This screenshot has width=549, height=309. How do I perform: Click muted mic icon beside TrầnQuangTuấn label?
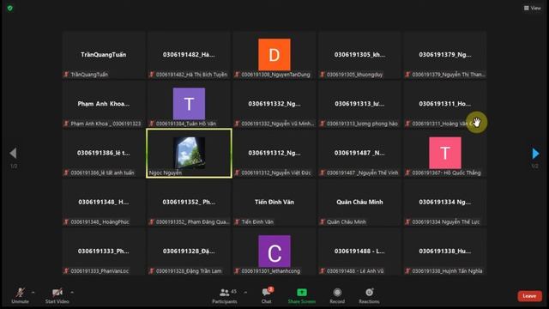66,75
